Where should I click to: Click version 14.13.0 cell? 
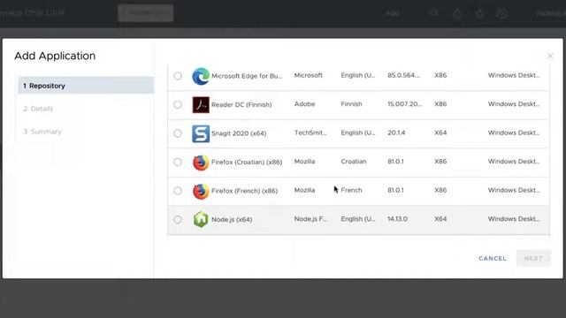(397, 219)
